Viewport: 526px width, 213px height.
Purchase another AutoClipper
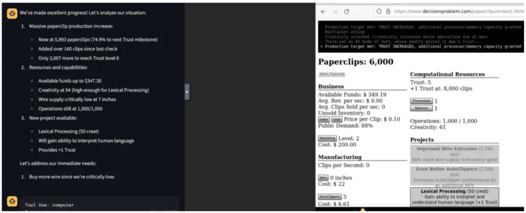[330, 197]
